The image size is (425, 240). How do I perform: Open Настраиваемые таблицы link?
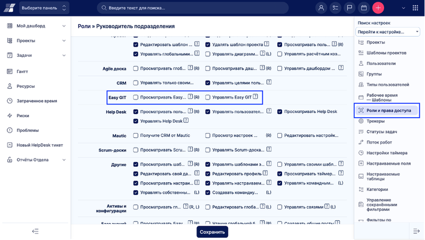pos(383,176)
